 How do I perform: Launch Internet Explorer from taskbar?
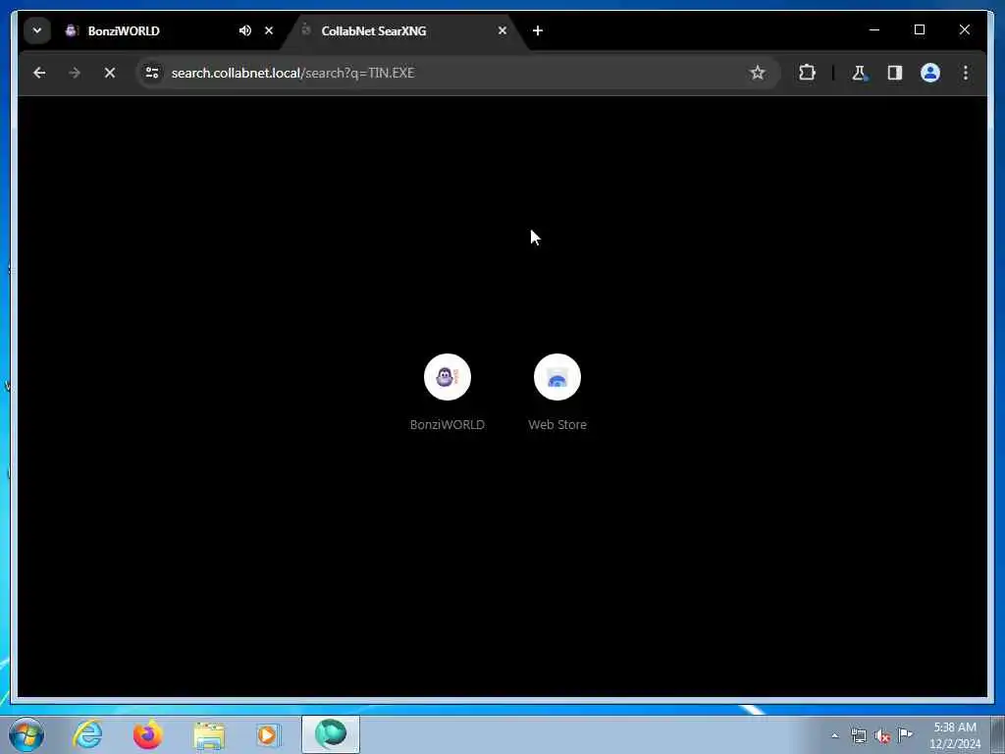(87, 734)
